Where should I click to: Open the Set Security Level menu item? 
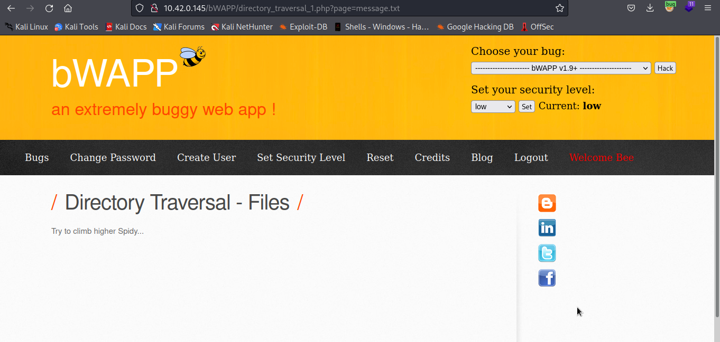(301, 157)
